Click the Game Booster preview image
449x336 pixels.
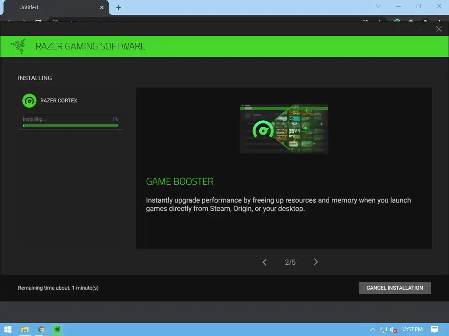pyautogui.click(x=284, y=129)
